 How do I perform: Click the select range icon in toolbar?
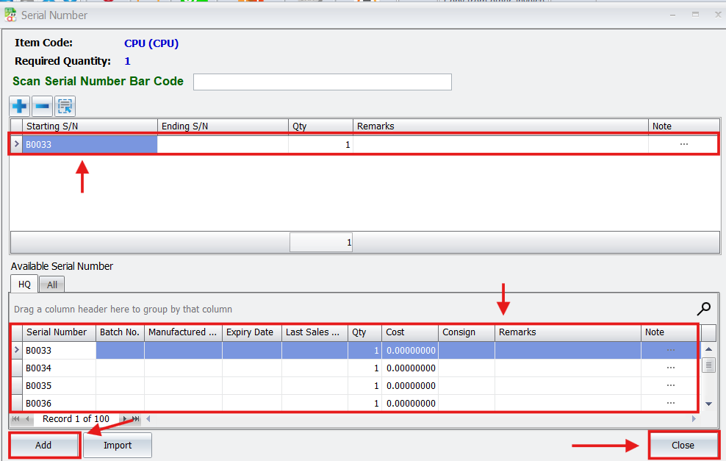(65, 107)
